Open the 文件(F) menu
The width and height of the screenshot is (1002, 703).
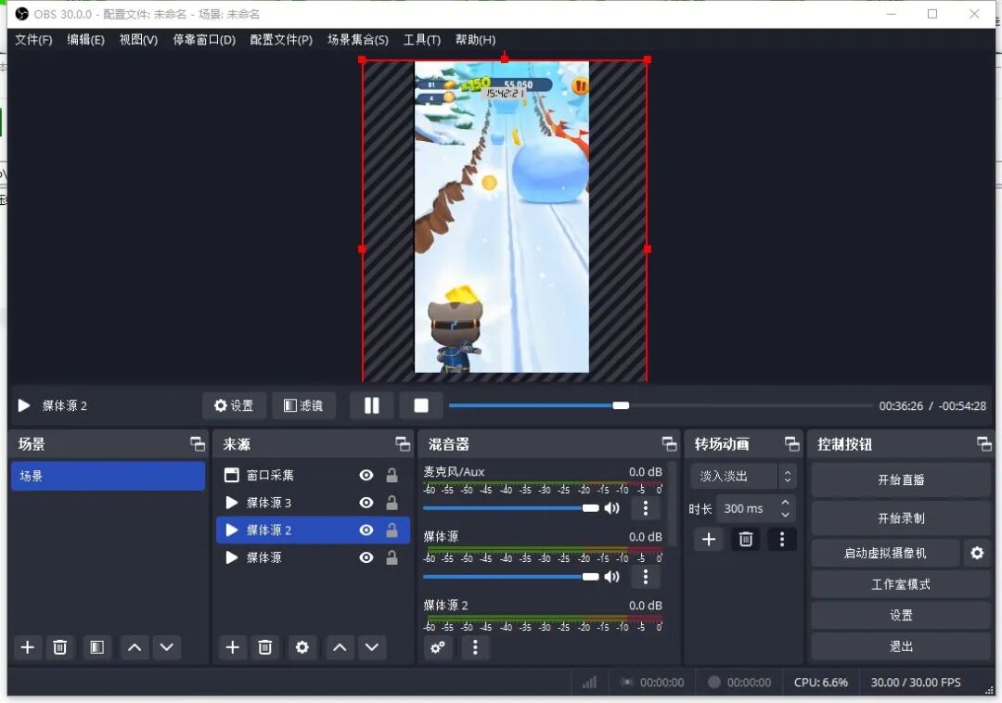click(33, 40)
